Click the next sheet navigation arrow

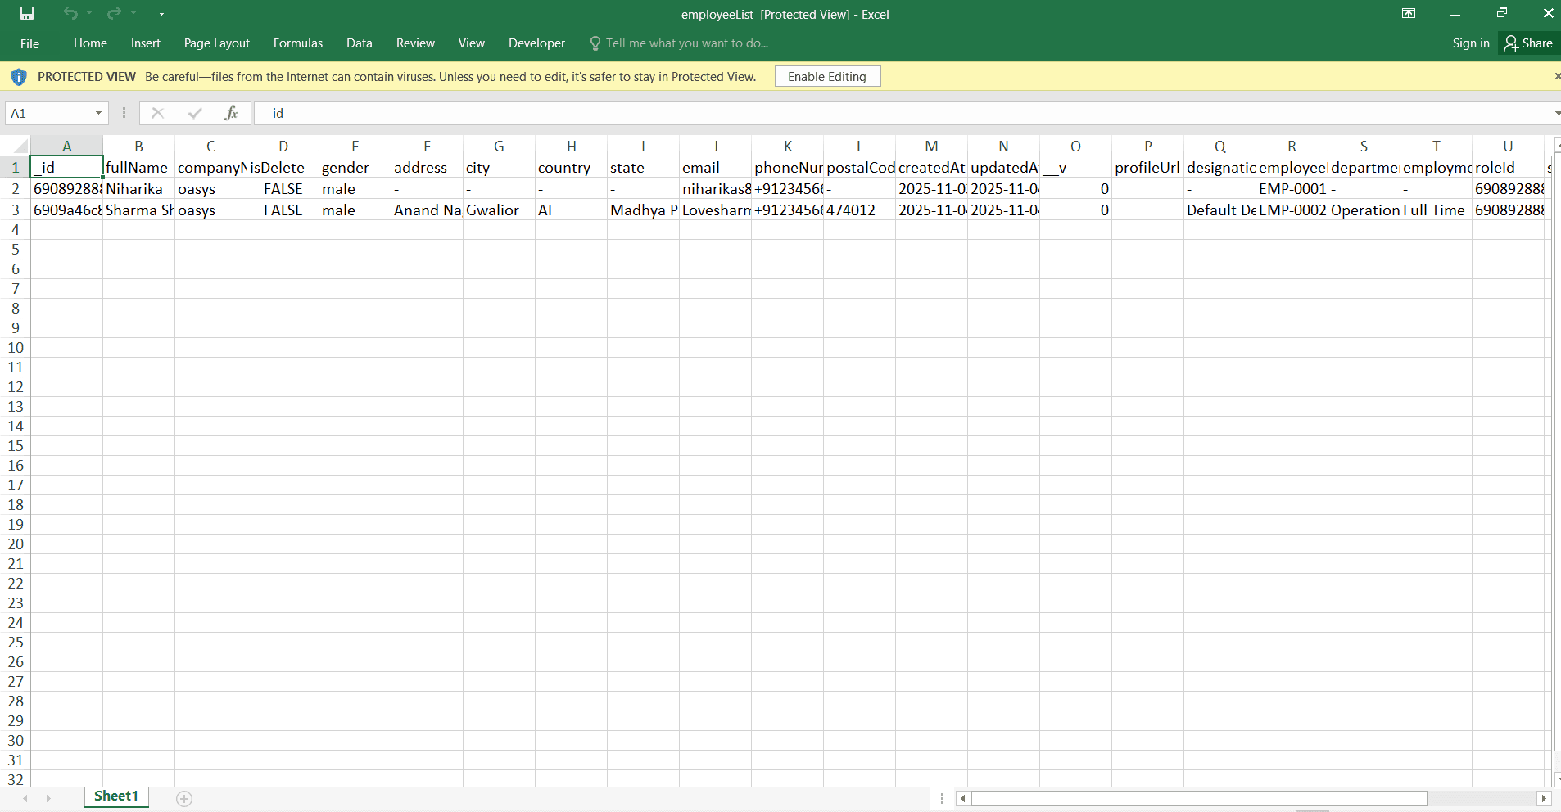48,798
